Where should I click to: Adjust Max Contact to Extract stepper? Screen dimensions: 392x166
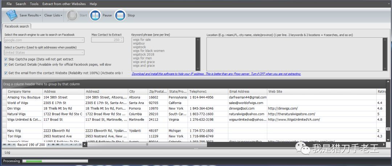122,40
